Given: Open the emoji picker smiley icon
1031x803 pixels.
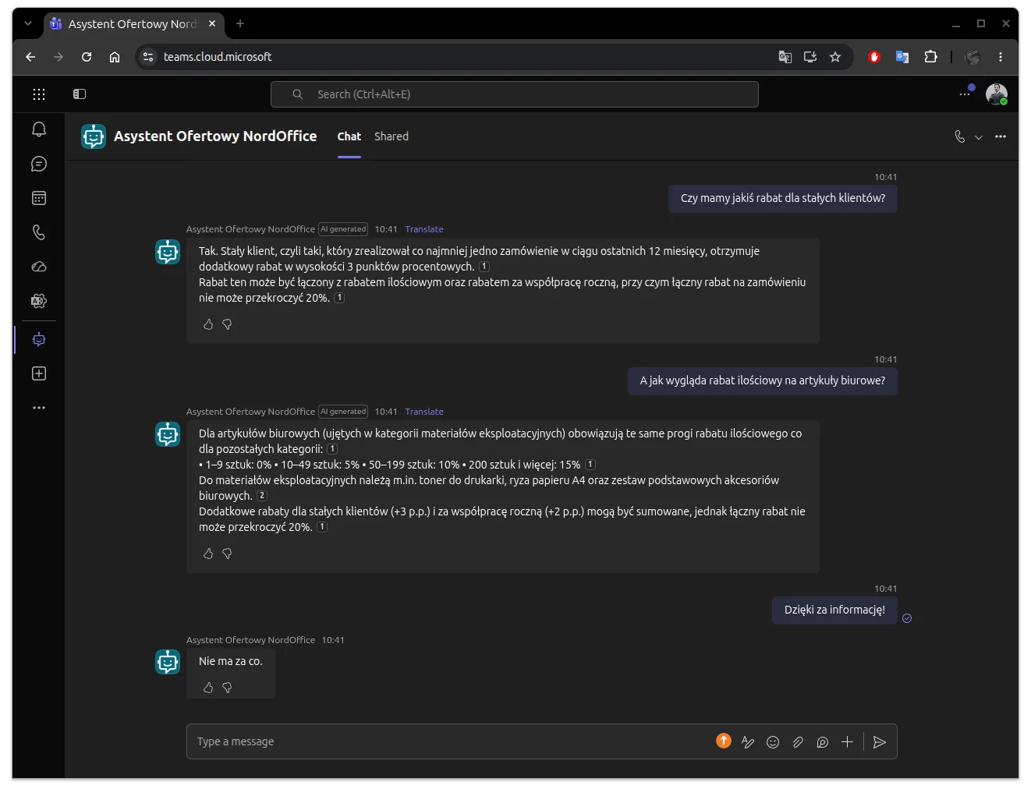Looking at the screenshot, I should [x=773, y=742].
